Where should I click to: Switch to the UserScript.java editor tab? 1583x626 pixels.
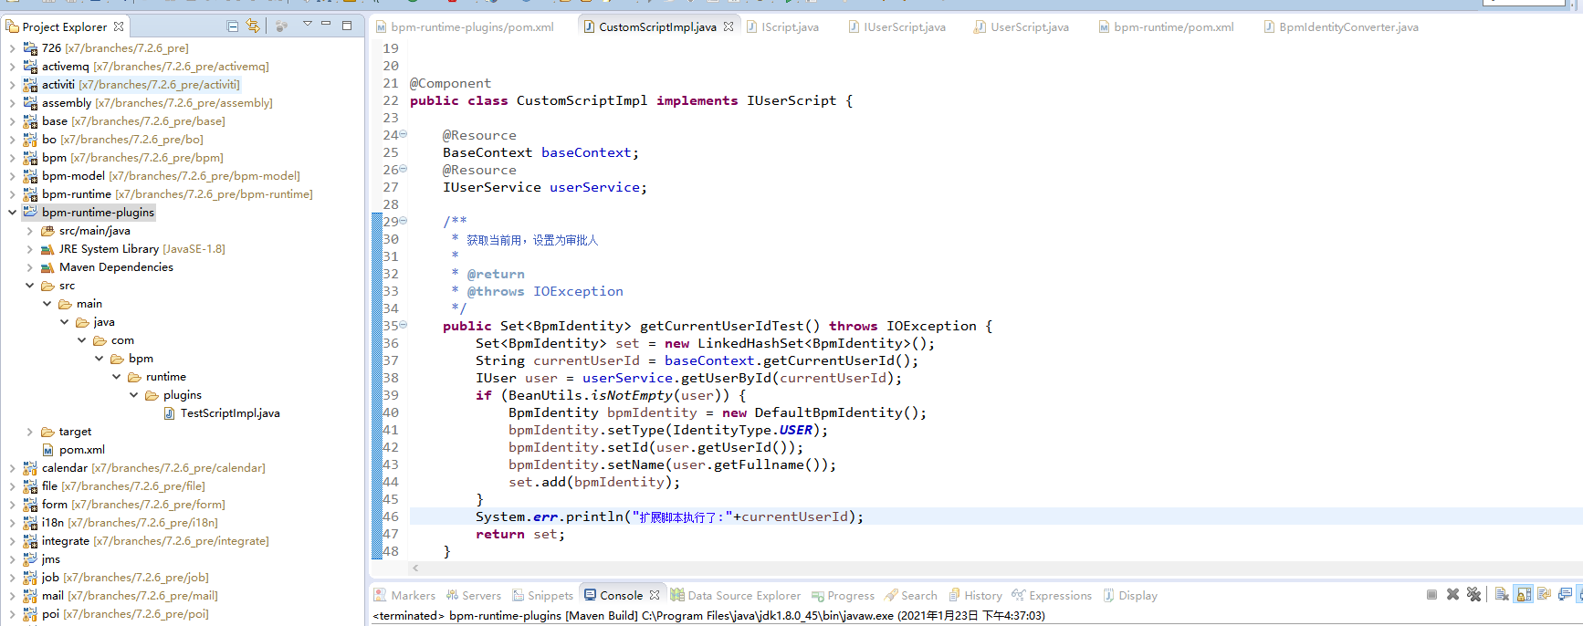point(1029,27)
